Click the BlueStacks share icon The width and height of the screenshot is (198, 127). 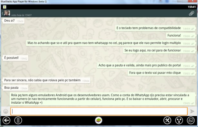point(179,120)
